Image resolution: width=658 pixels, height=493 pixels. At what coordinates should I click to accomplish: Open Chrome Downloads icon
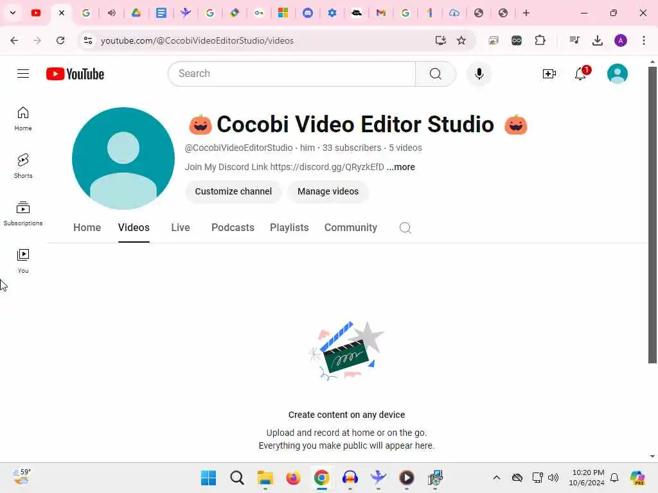tap(597, 40)
